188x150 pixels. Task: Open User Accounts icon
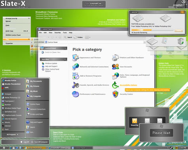[115, 67]
